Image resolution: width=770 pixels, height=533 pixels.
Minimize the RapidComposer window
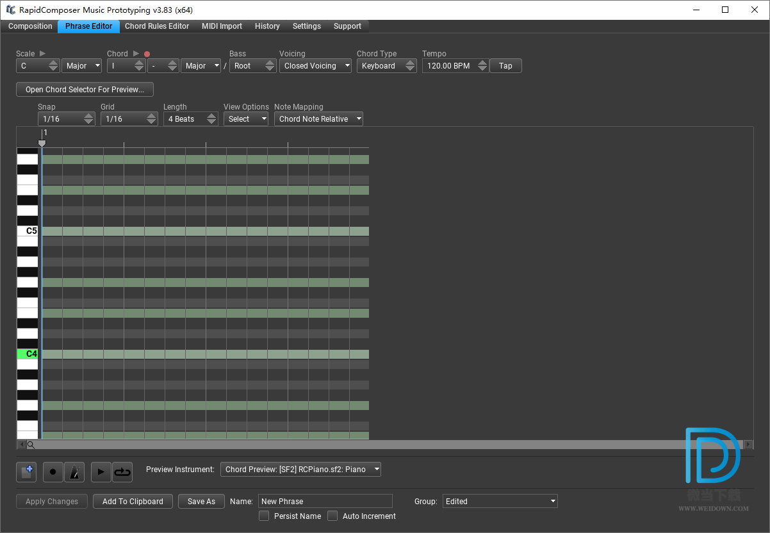click(x=695, y=10)
